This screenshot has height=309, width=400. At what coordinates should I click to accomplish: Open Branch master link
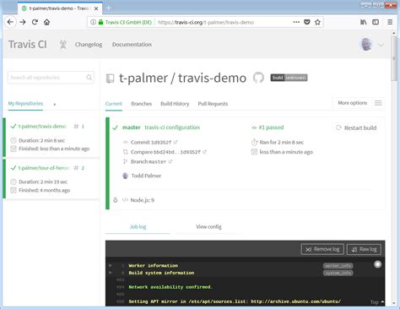(x=149, y=161)
